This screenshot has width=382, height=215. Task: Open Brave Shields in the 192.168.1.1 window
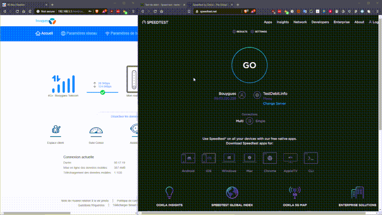pyautogui.click(x=97, y=11)
